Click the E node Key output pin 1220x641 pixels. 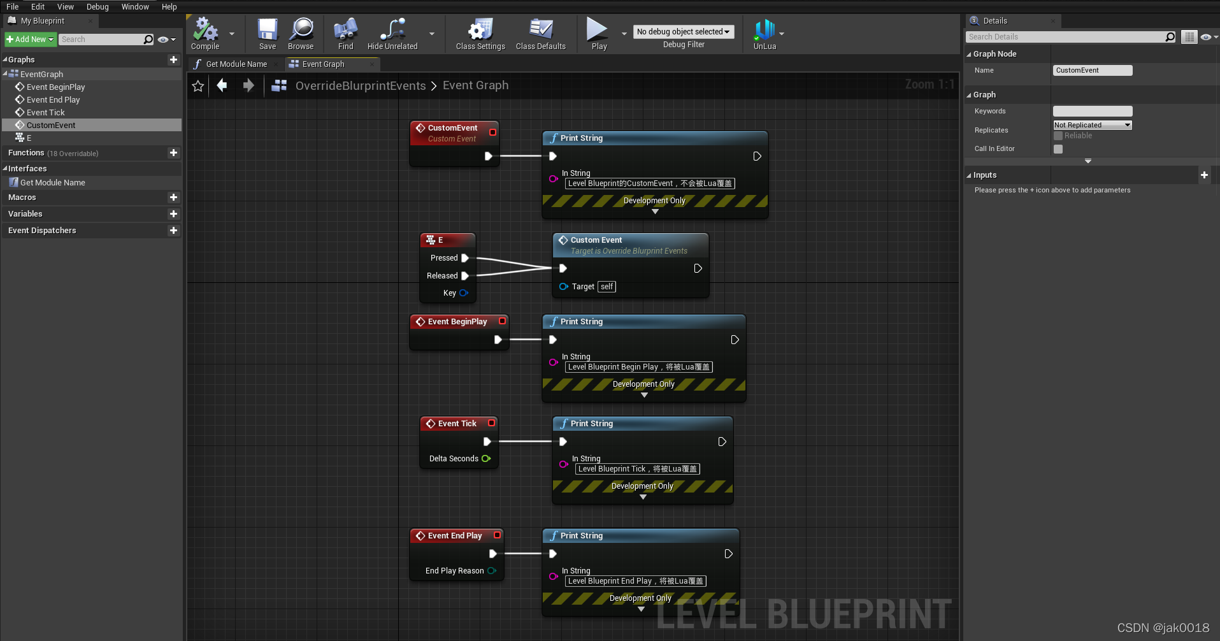(x=464, y=293)
